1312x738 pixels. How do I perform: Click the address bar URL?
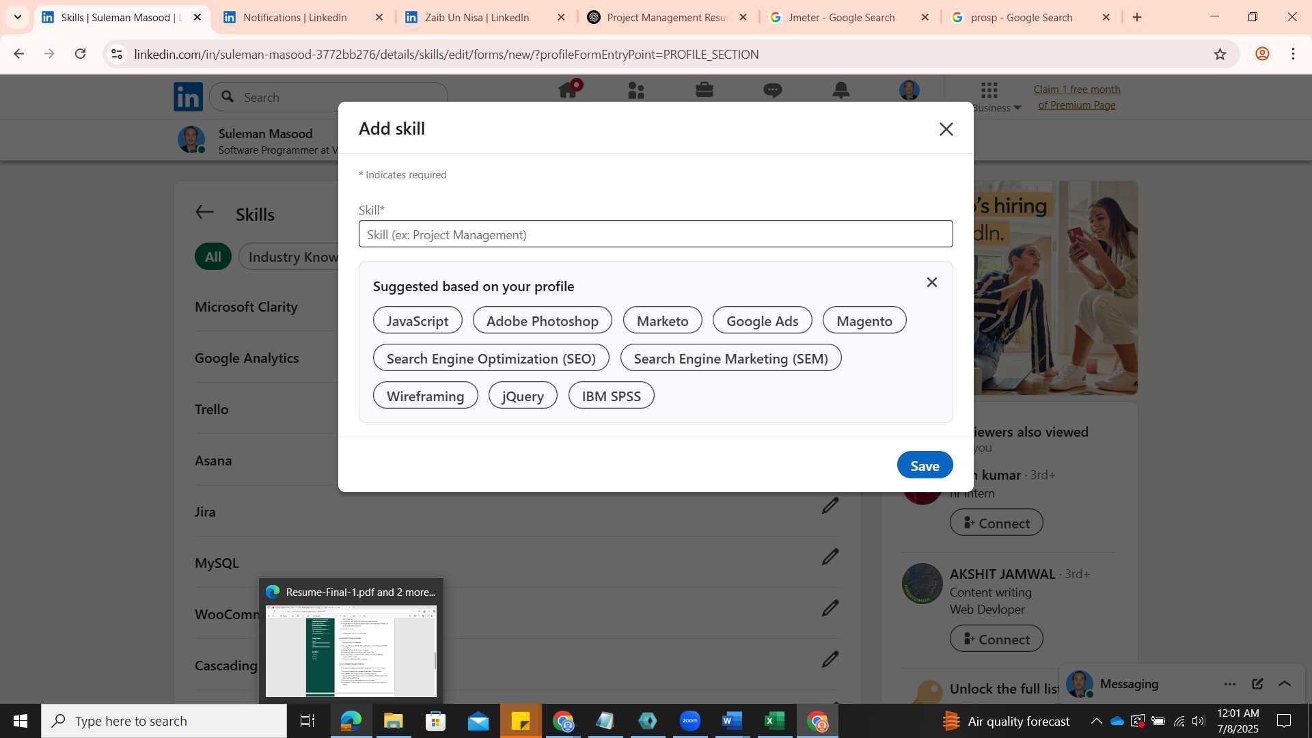coord(446,54)
